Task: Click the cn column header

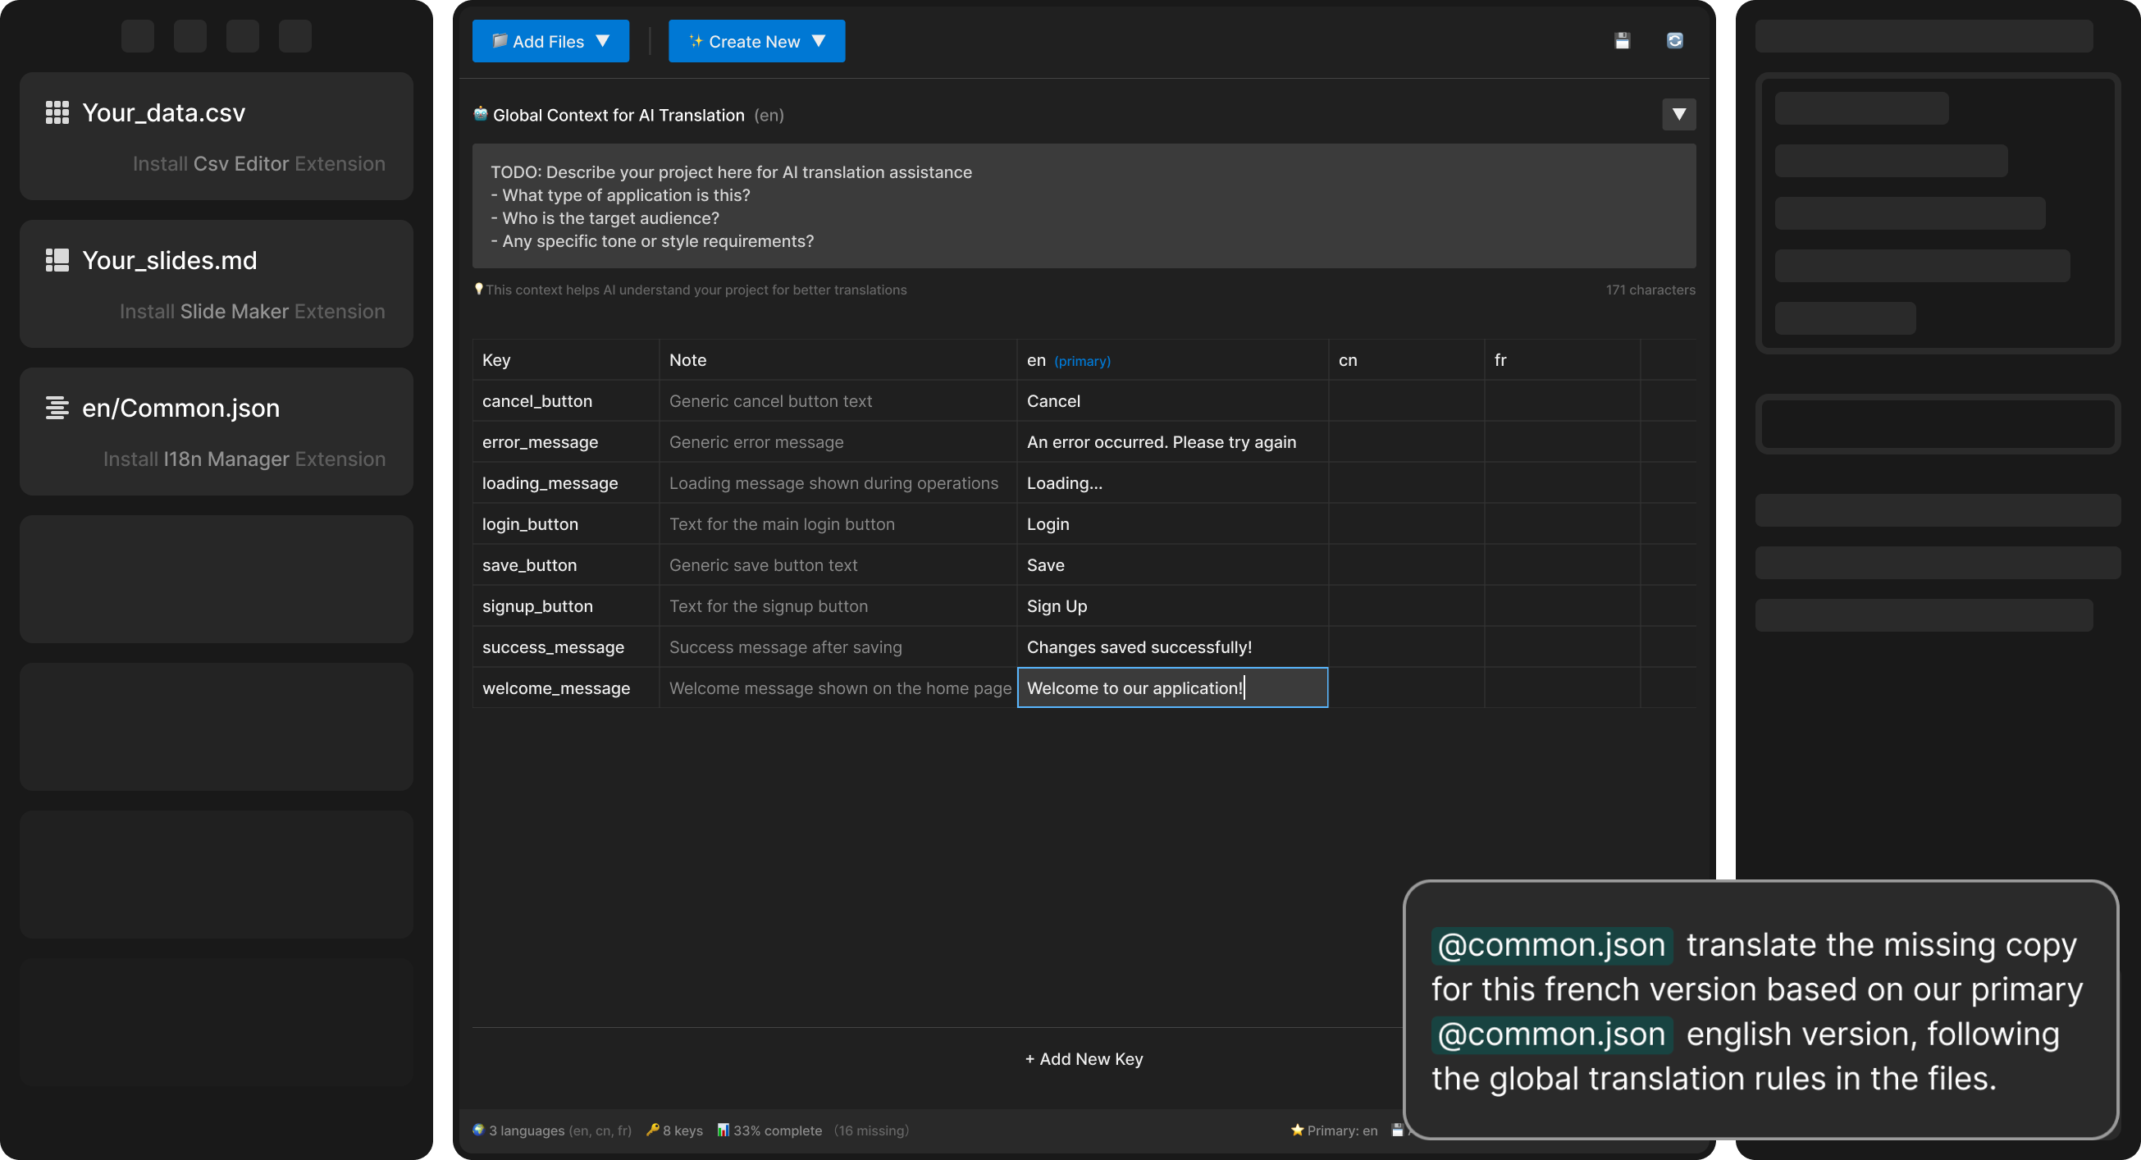Action: 1407,360
